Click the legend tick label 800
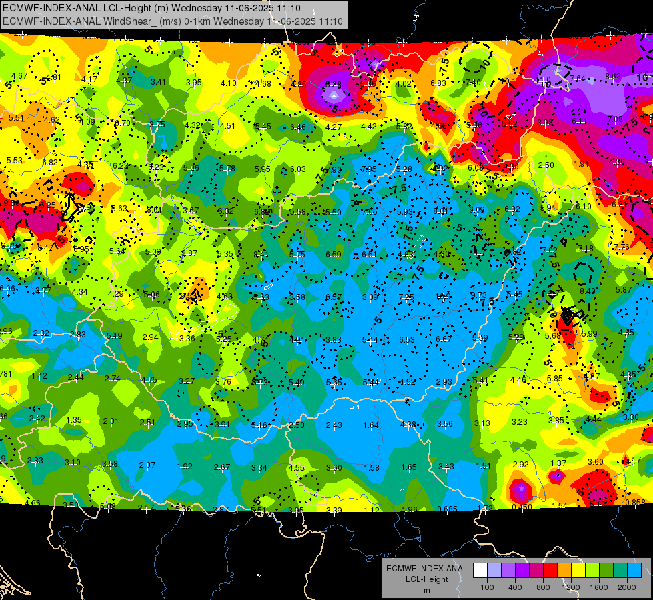 (x=543, y=587)
